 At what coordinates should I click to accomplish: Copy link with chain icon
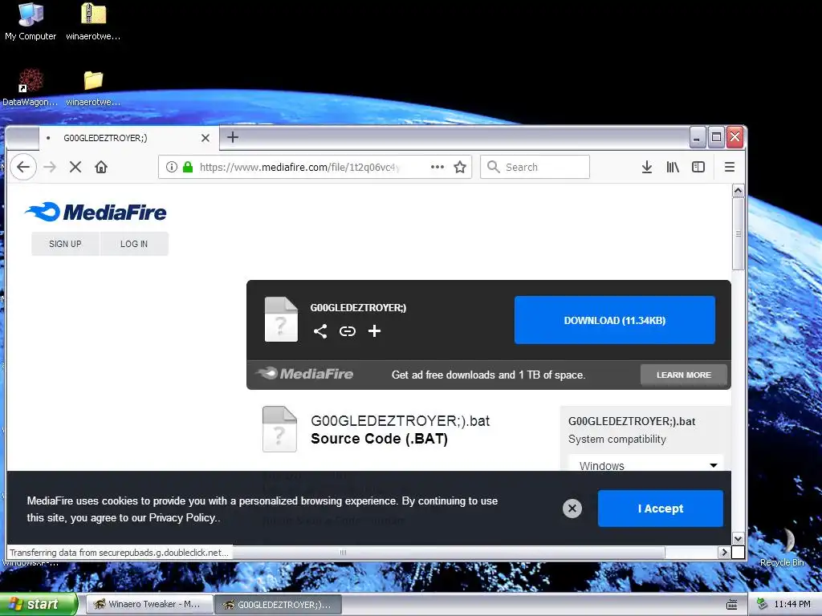(x=347, y=331)
